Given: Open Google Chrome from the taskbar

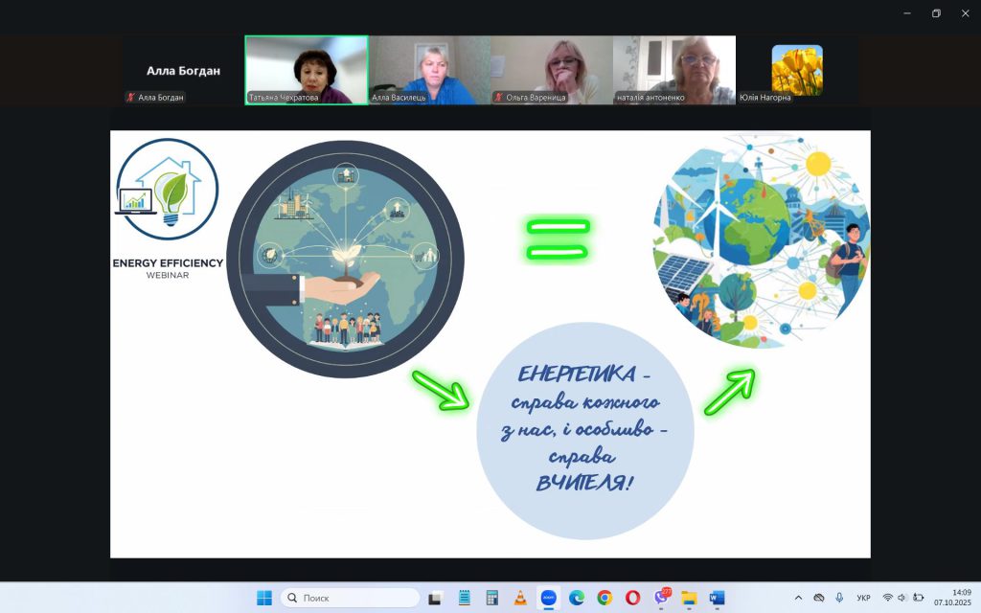Looking at the screenshot, I should (x=605, y=598).
